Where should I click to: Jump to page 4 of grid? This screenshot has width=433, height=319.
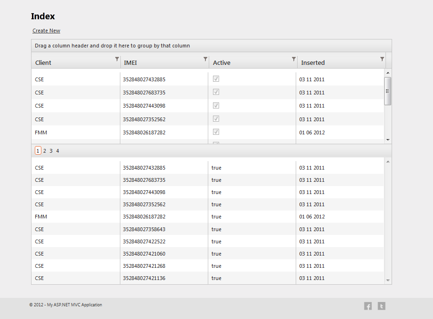point(58,151)
